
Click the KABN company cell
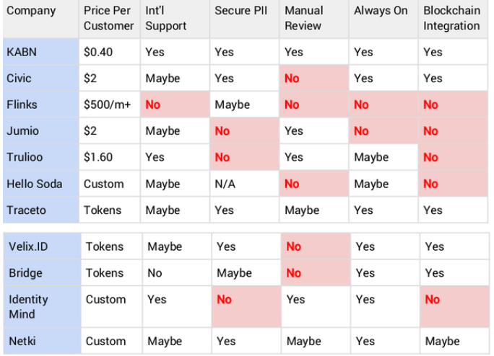coord(40,52)
